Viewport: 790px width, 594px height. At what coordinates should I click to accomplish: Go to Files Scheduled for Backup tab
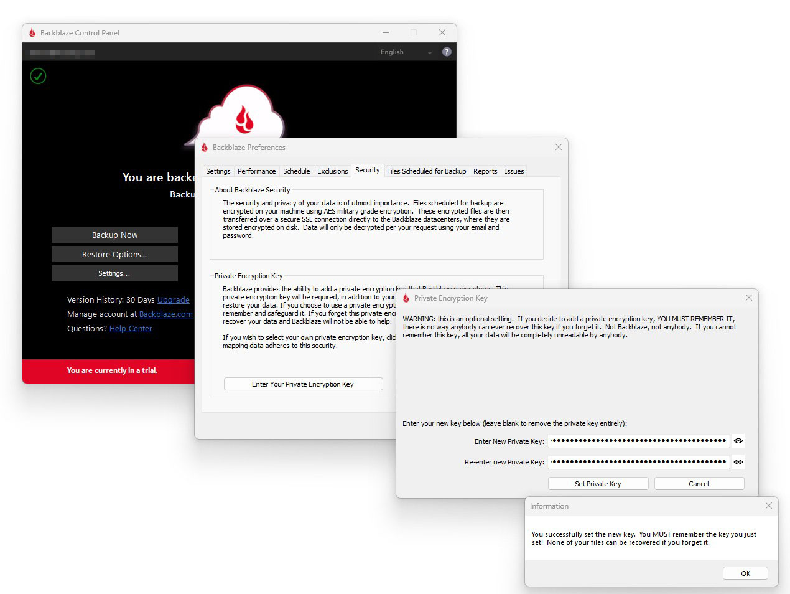tap(426, 171)
